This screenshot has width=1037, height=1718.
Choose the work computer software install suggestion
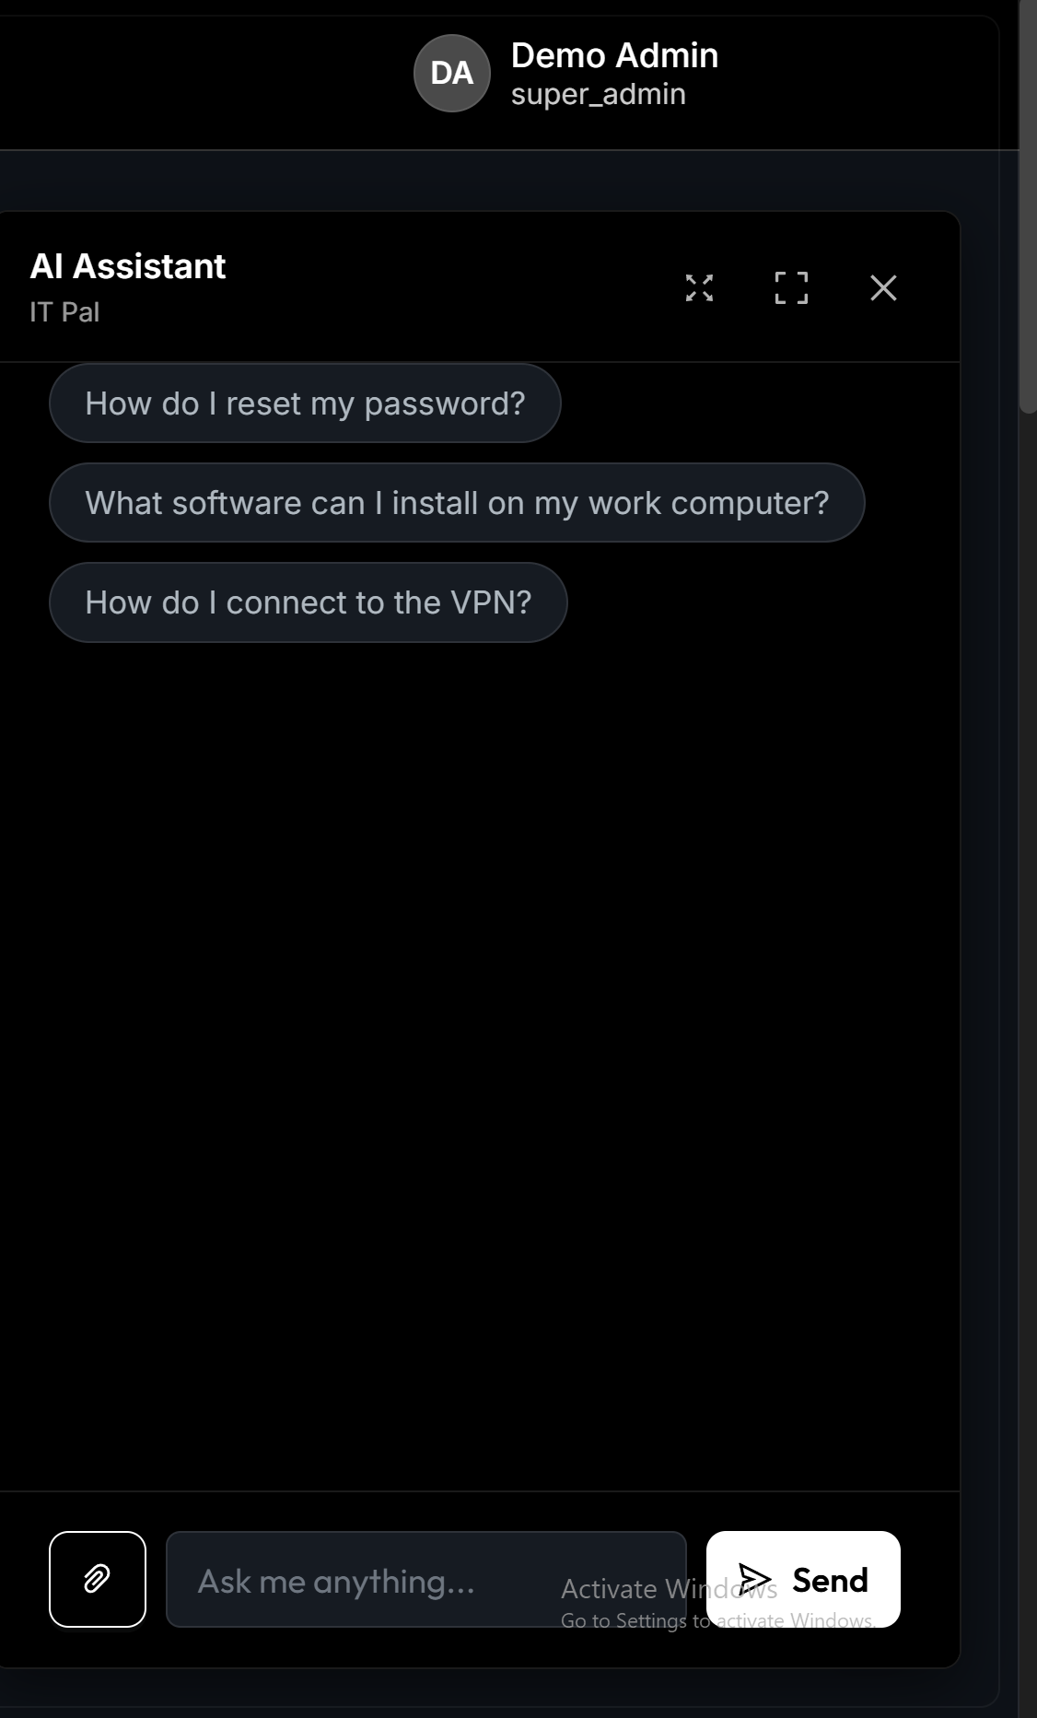click(x=457, y=503)
